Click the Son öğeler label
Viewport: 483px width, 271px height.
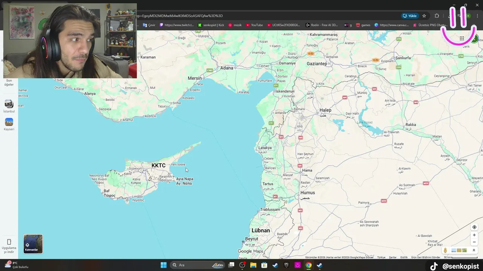click(9, 82)
